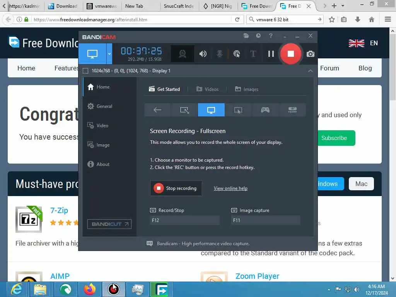Select the game recording mode gamepad icon

(x=265, y=110)
